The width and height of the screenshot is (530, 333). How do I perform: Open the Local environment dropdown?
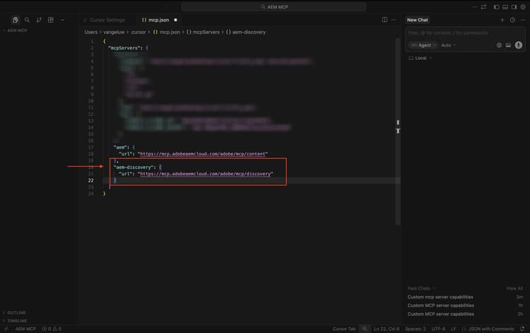420,58
